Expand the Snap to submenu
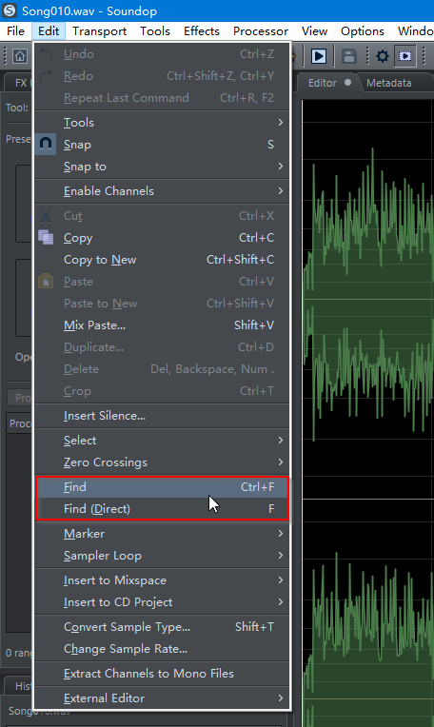 pyautogui.click(x=162, y=167)
